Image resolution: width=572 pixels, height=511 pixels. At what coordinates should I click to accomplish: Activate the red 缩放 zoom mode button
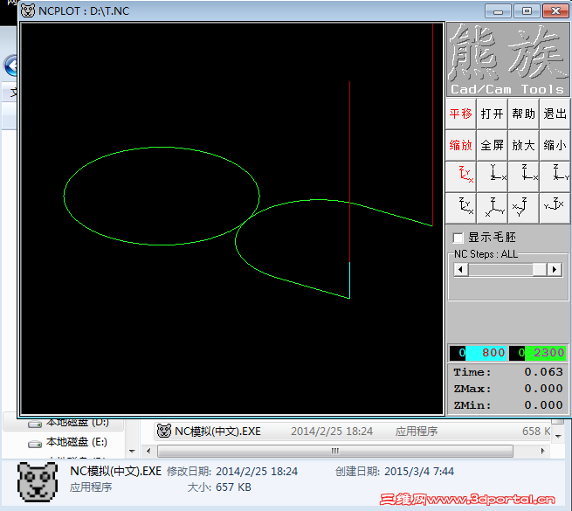click(461, 145)
